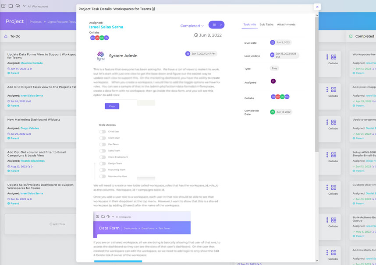Click the hamburger action button beside Completed status
This screenshot has height=265, width=376.
pos(215,25)
